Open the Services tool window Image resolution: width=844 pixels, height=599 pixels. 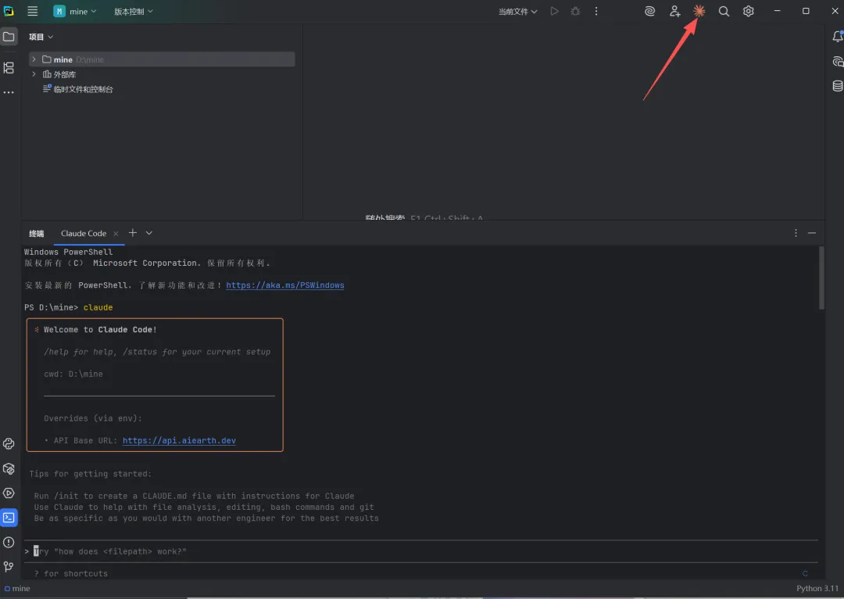(x=9, y=493)
